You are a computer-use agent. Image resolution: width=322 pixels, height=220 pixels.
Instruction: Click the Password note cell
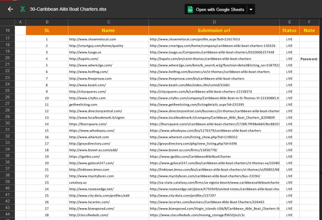[309, 59]
